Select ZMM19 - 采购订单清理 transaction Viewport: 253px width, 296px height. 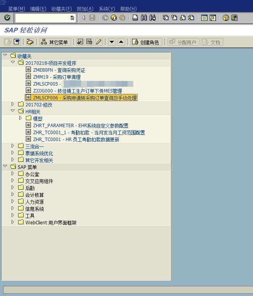coord(57,77)
